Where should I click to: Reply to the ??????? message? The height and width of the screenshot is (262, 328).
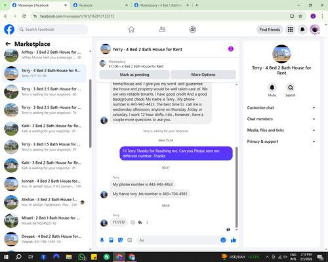point(140,222)
